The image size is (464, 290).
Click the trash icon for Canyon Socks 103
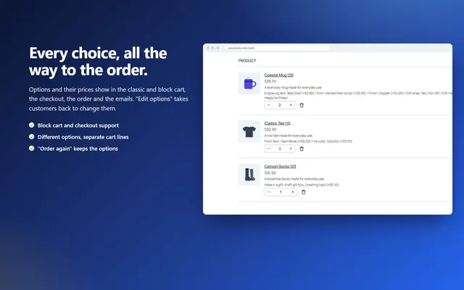[x=303, y=192]
